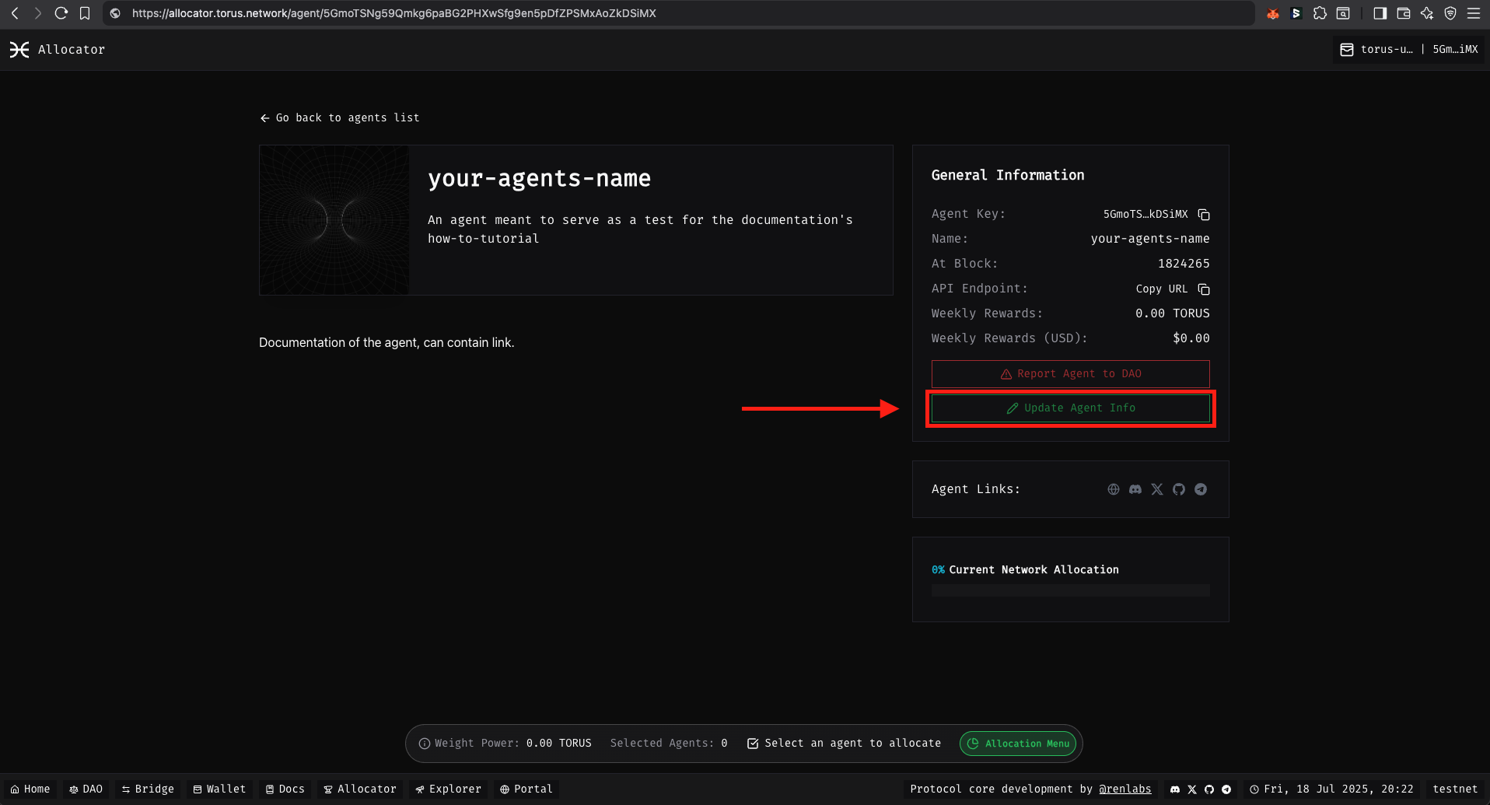This screenshot has height=805, width=1490.
Task: Click the 5GmoTS…kDSiMX key text
Action: pos(1145,214)
